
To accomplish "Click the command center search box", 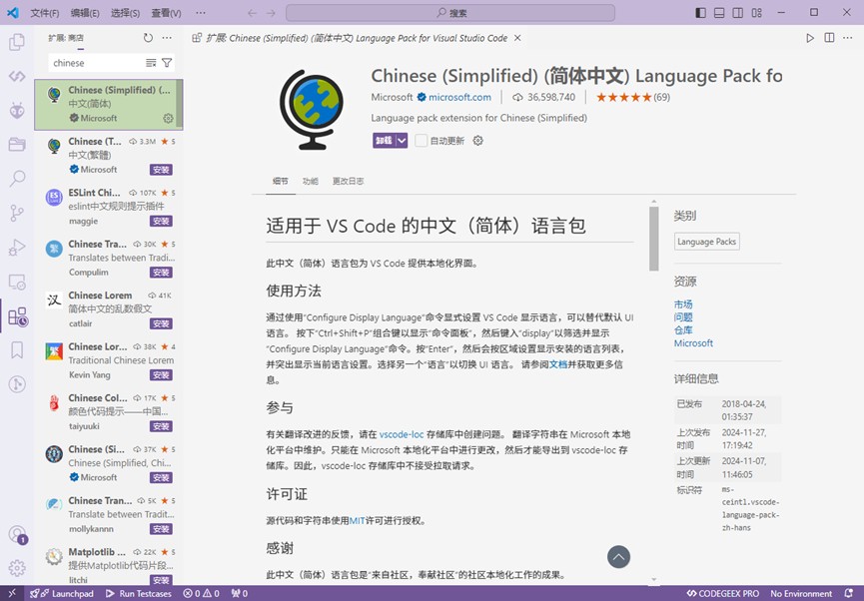I will tap(450, 13).
